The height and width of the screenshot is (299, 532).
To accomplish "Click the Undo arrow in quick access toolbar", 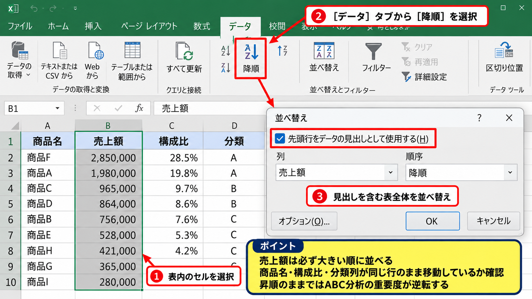I will click(x=34, y=9).
